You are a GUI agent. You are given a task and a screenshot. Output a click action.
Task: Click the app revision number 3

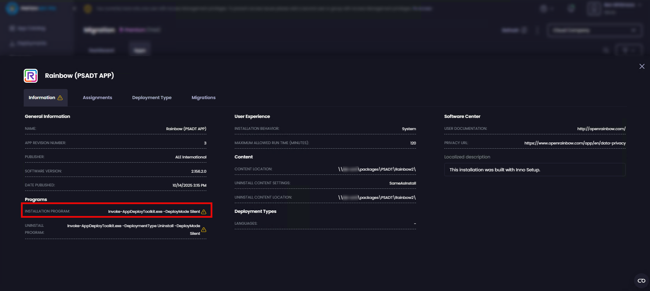point(205,143)
